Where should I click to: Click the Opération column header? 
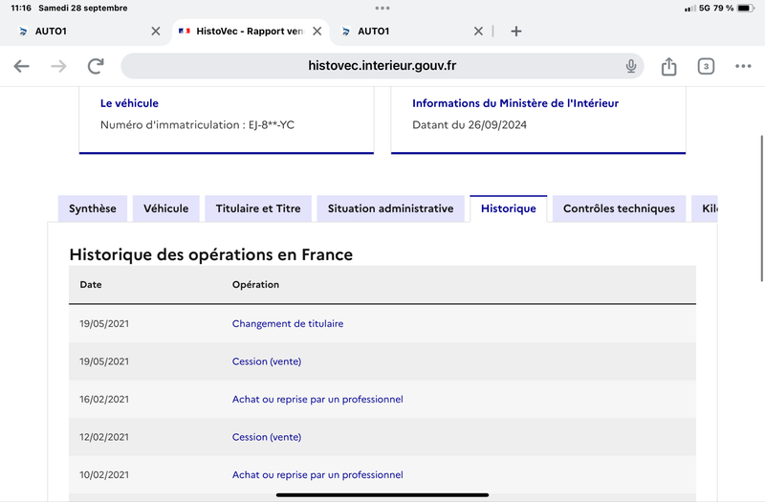coord(255,284)
